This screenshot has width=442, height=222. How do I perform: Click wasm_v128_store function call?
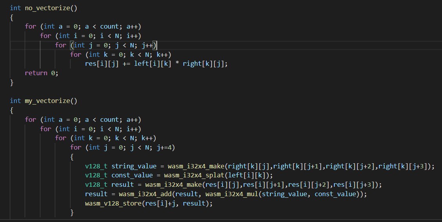point(113,203)
